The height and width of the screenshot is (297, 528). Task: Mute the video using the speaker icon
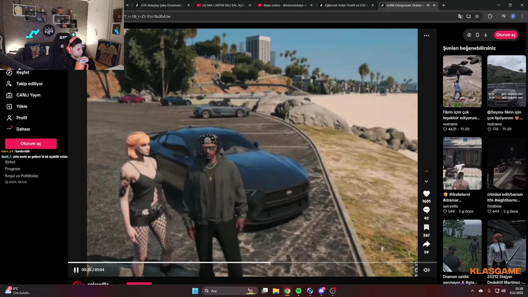click(427, 270)
